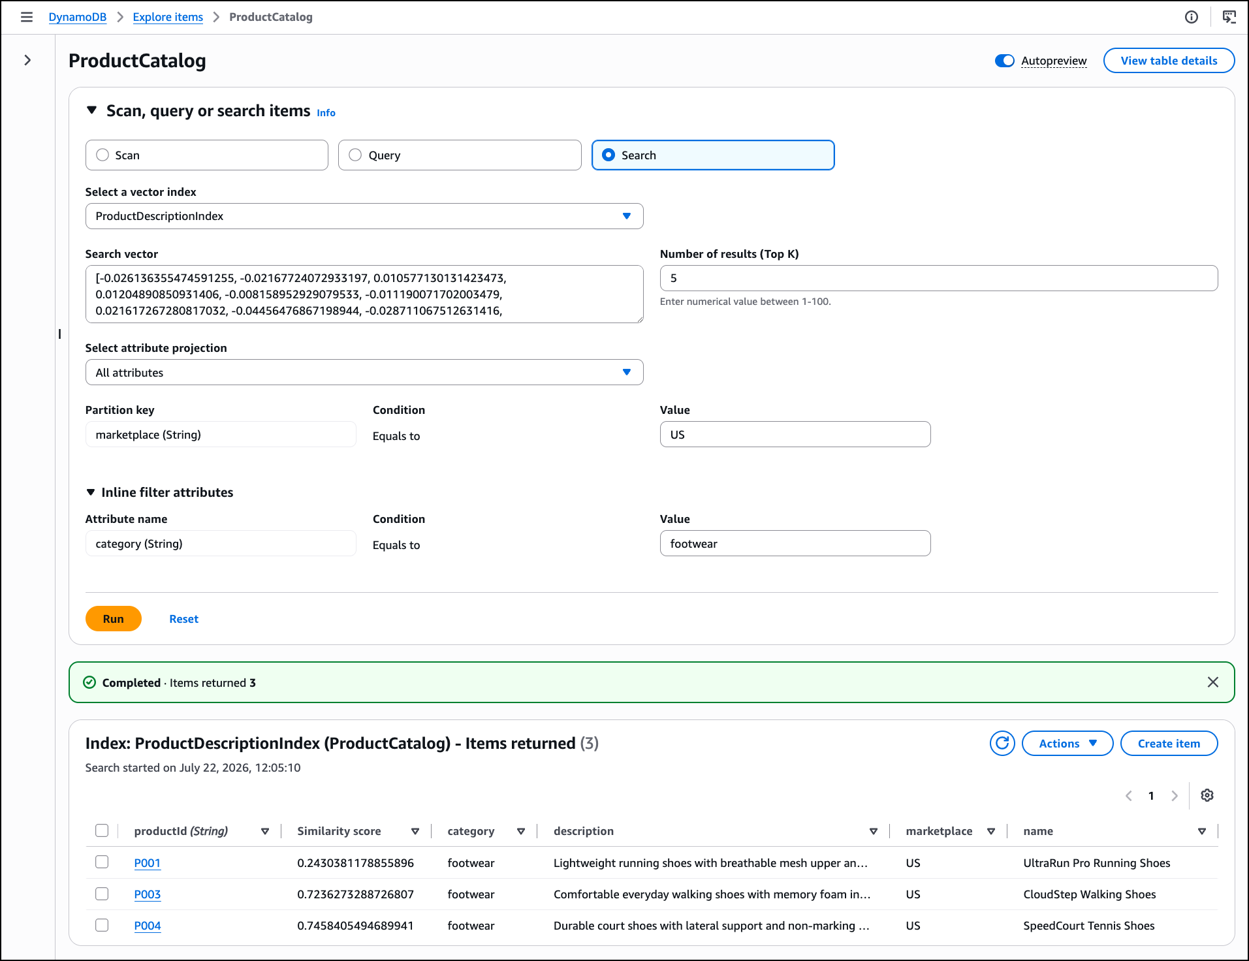Screen dimensions: 1249x961
Task: Click the category (String) attribute name field
Action: [221, 543]
